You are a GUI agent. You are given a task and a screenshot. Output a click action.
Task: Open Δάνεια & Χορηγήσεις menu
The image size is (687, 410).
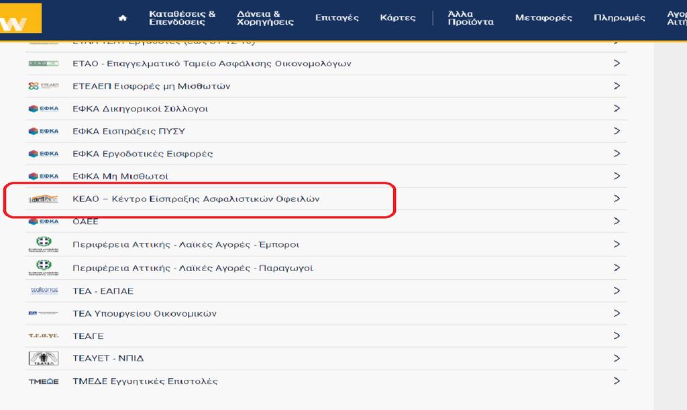pyautogui.click(x=265, y=18)
